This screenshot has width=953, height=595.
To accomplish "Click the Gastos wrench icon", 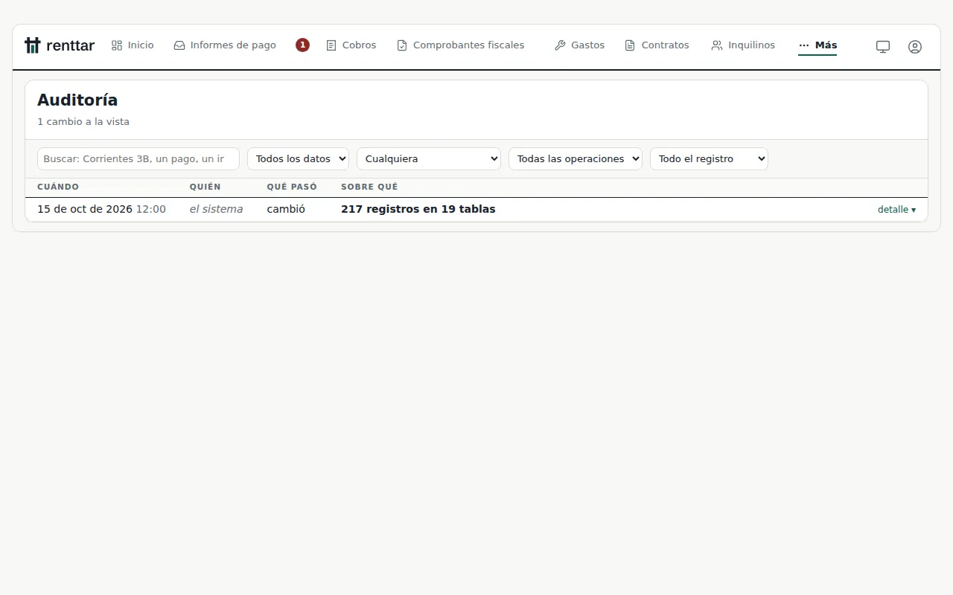I will (560, 45).
